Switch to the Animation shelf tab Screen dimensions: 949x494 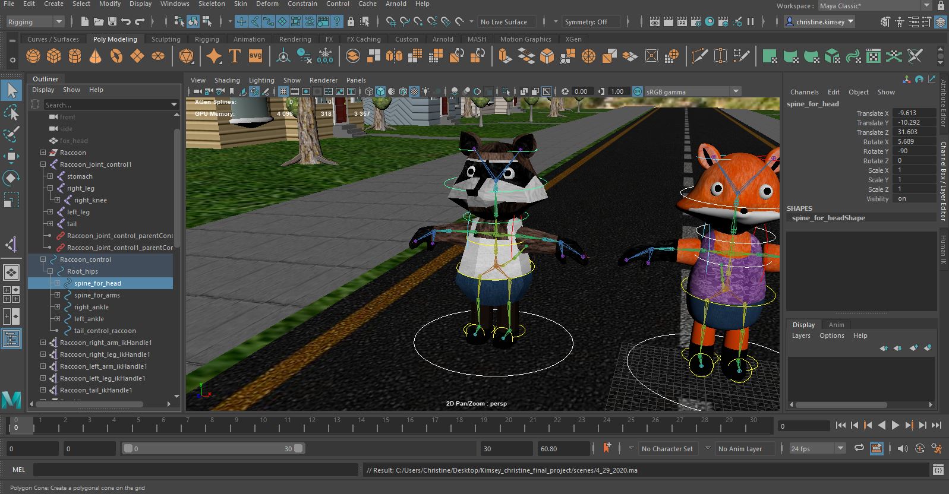249,39
